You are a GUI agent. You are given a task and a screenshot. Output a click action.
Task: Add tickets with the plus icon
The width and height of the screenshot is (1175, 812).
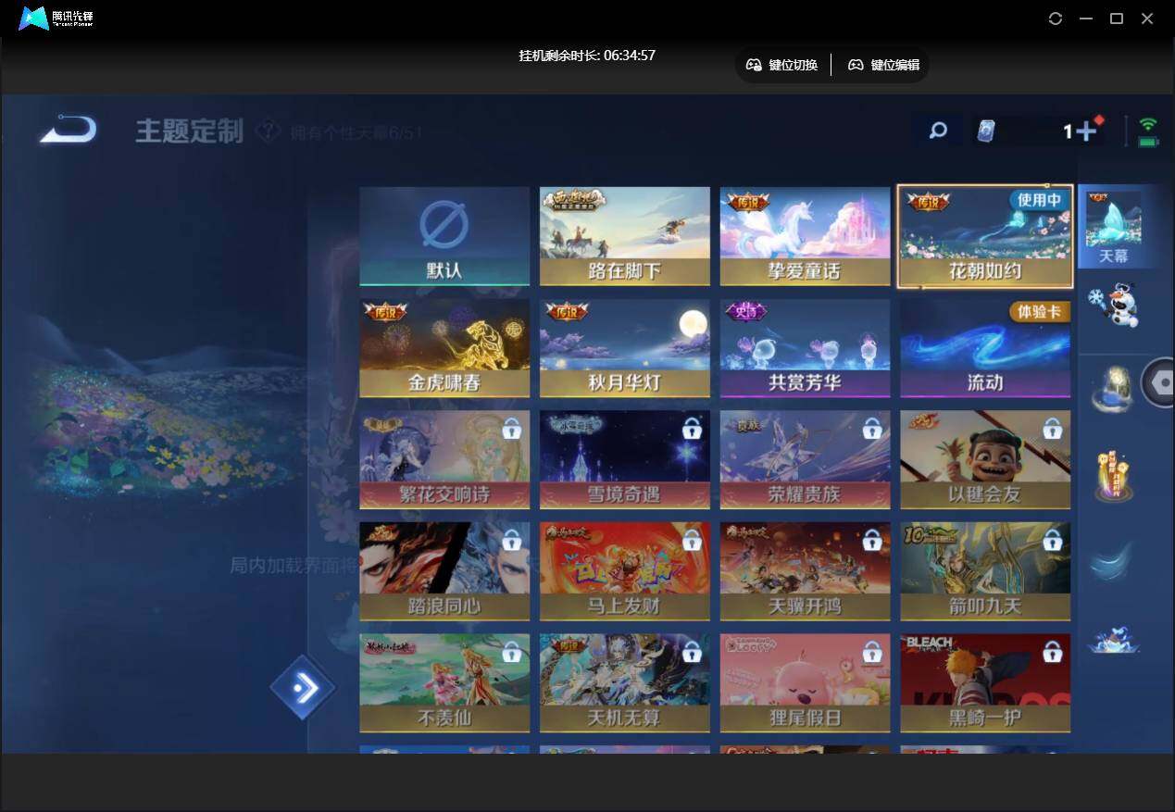coord(1086,131)
